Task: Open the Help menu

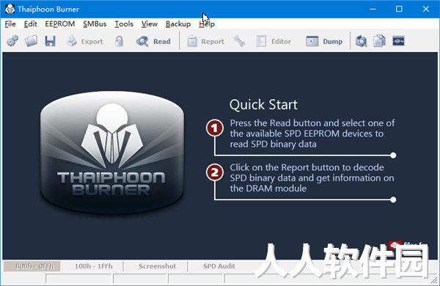Action: point(207,24)
